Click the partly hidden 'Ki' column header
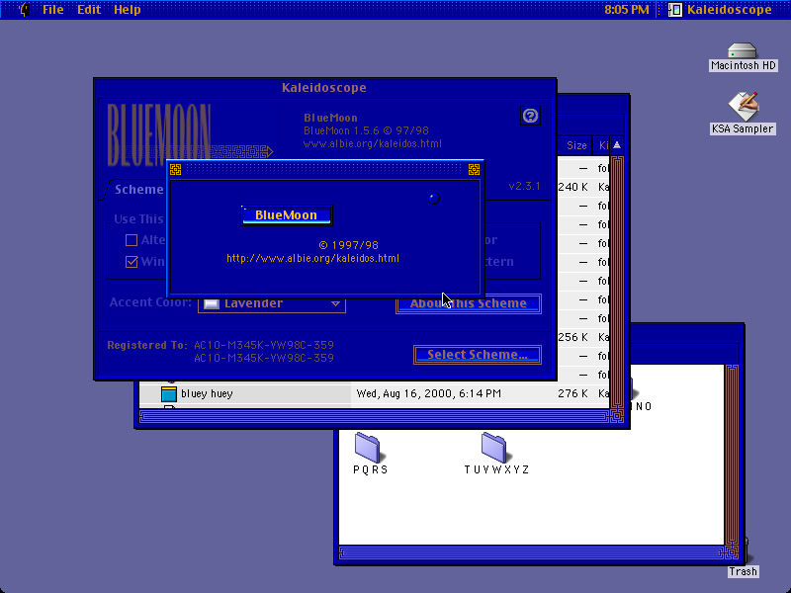Image resolution: width=791 pixels, height=593 pixels. click(602, 145)
